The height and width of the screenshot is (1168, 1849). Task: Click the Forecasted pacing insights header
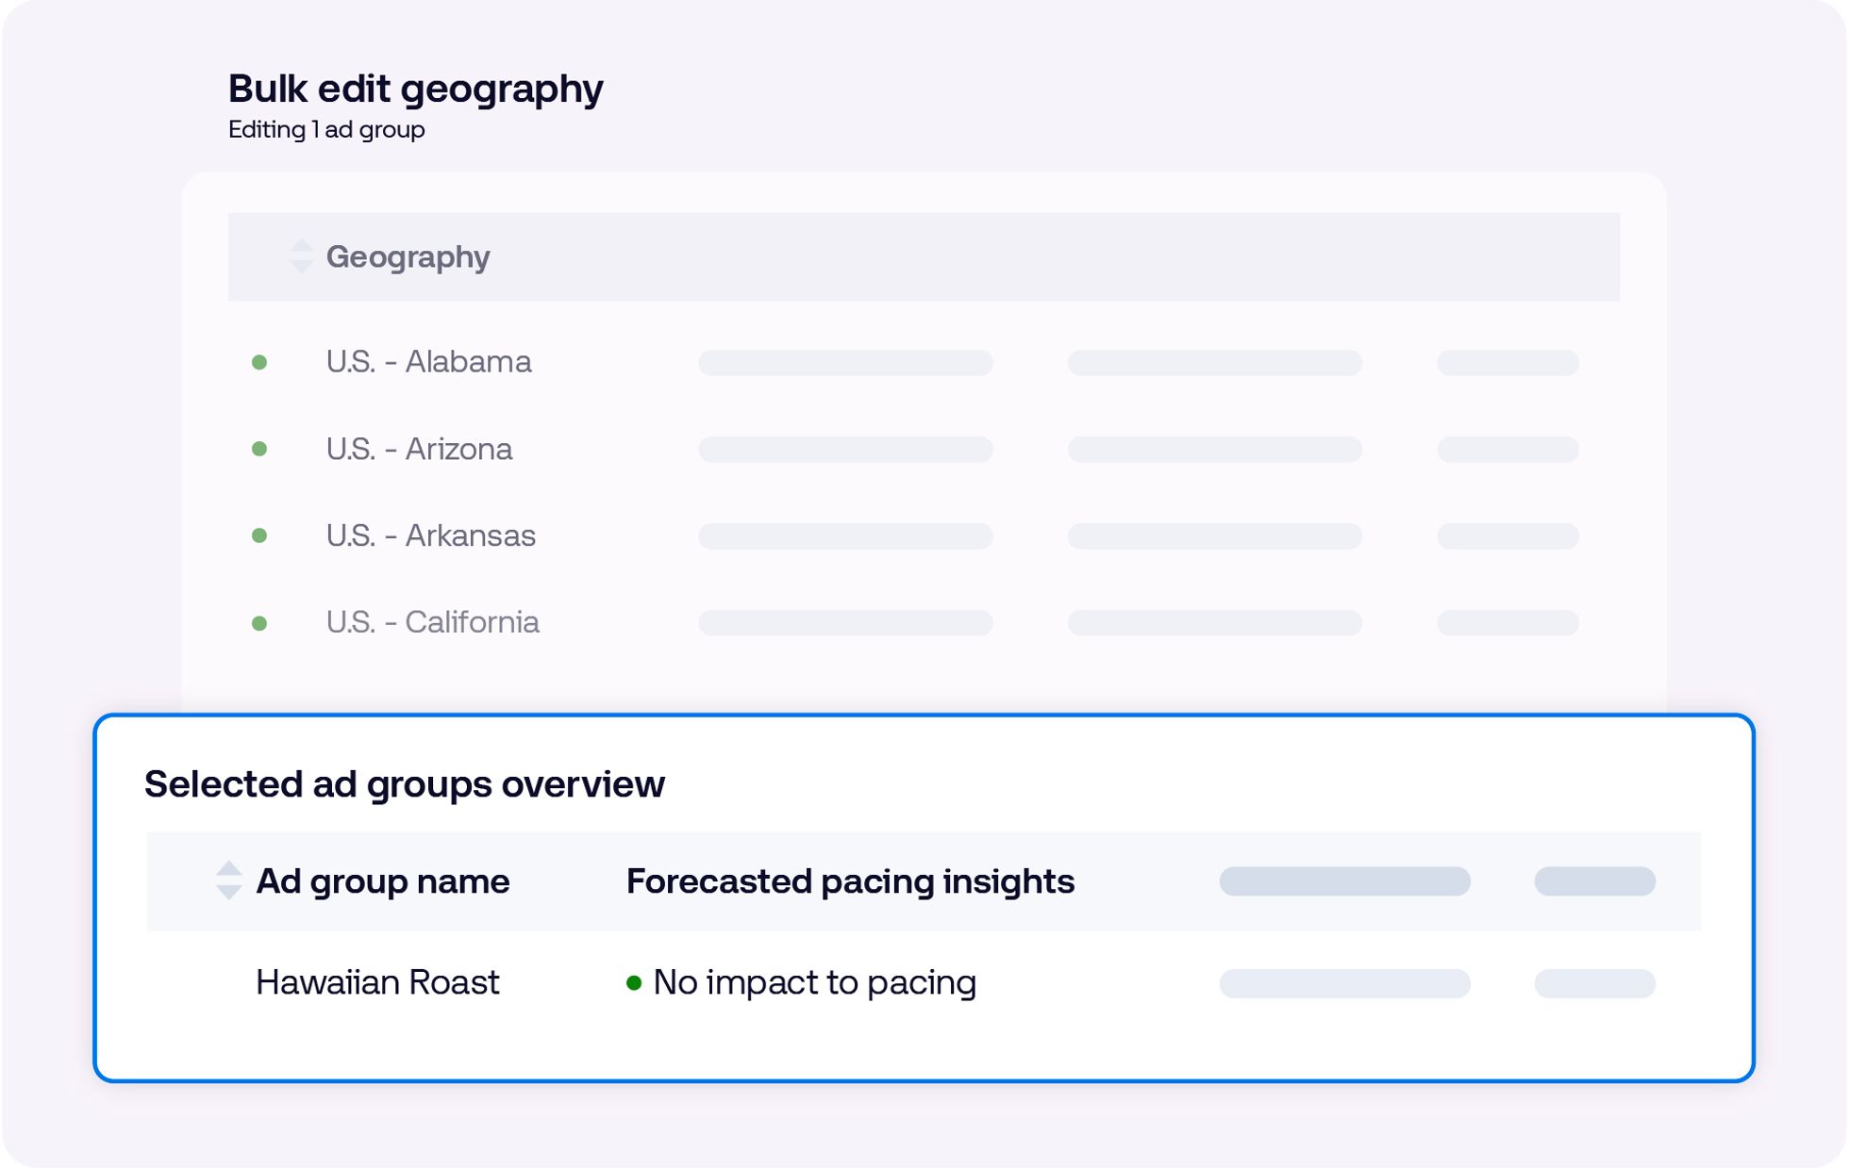pos(850,881)
